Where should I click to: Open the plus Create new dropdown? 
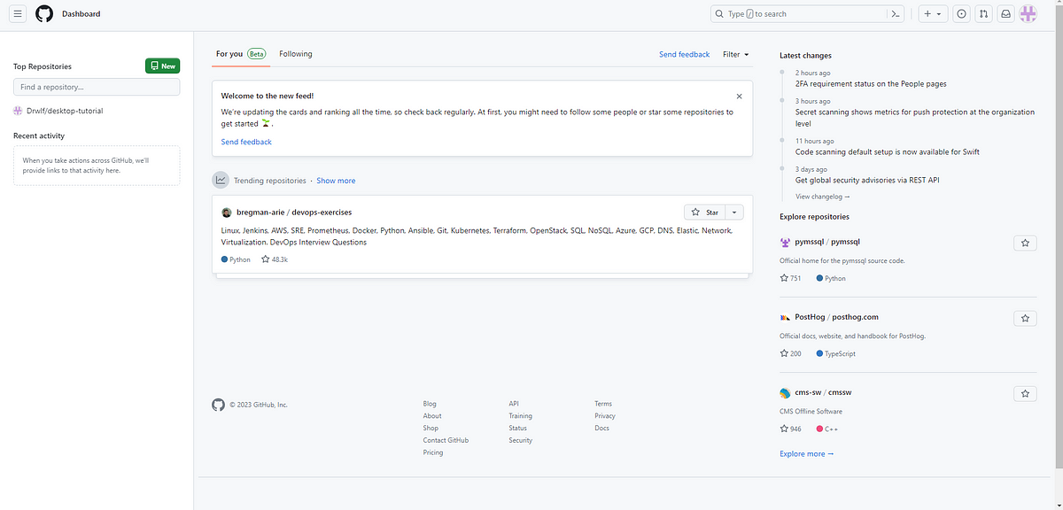(932, 14)
